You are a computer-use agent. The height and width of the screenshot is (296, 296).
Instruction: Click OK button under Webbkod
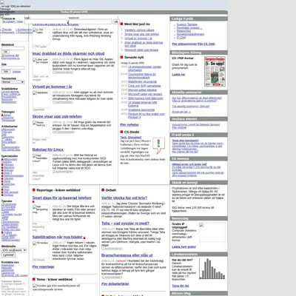5,52
